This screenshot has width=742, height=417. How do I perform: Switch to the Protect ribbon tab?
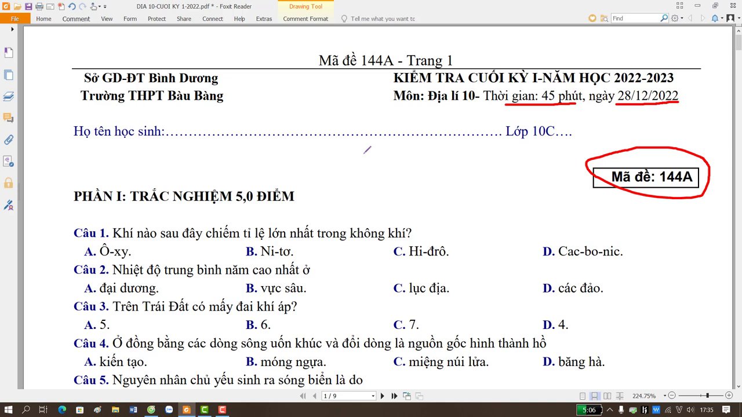point(157,19)
